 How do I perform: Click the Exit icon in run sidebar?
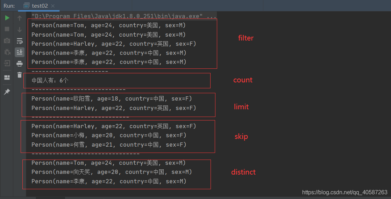point(7,63)
